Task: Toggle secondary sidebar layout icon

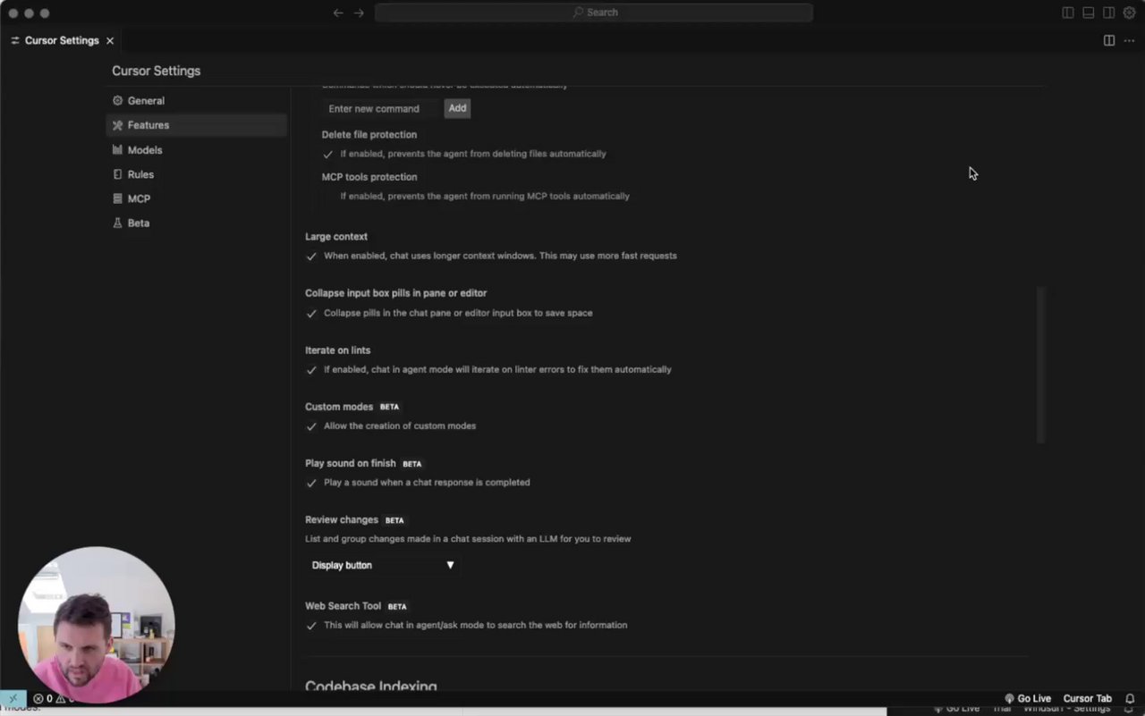Action: (x=1109, y=13)
